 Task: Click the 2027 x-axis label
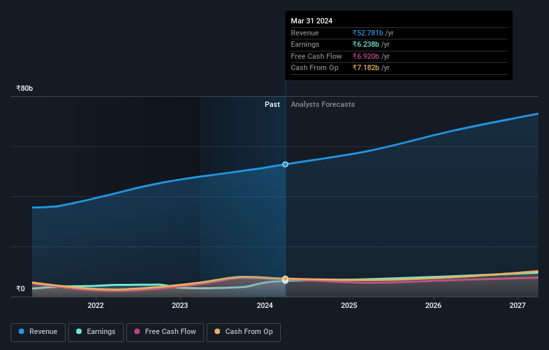(x=518, y=306)
